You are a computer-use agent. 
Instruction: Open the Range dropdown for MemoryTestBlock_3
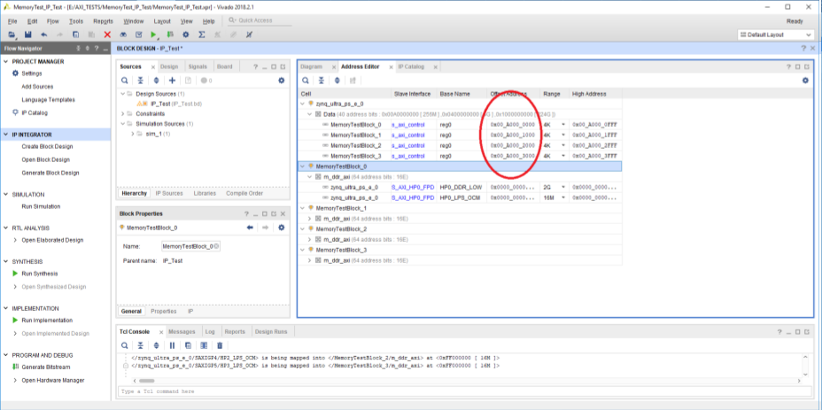point(563,156)
